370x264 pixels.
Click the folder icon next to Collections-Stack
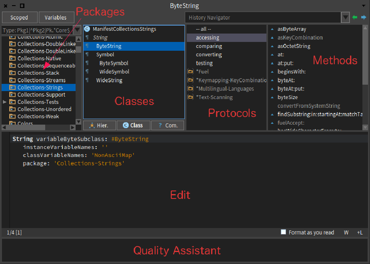[x=12, y=73]
